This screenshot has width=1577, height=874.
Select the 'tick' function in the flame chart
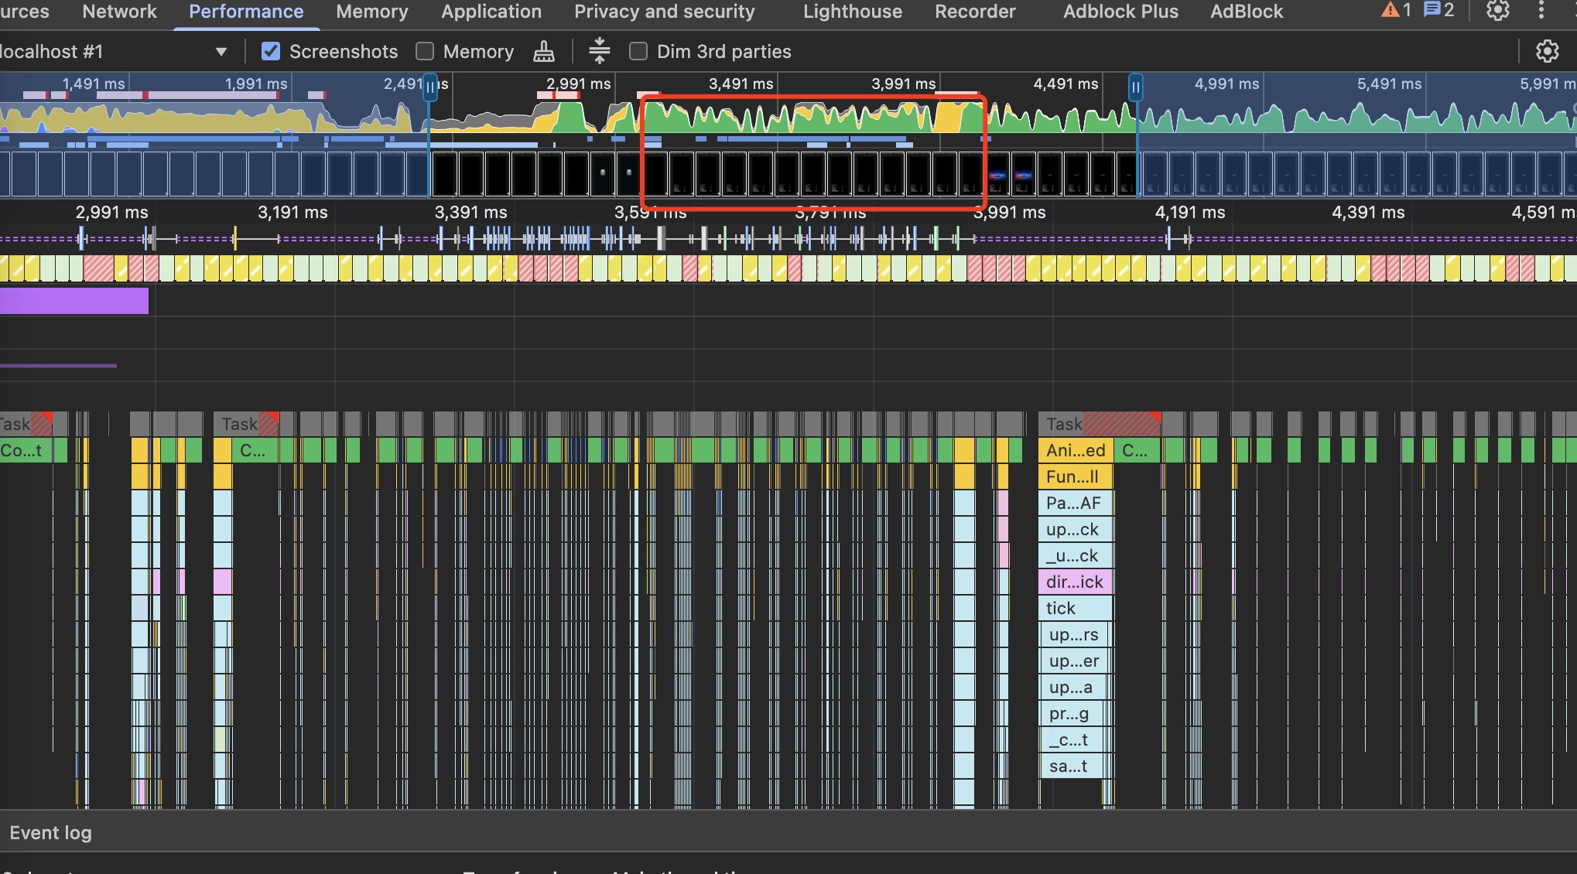click(x=1075, y=609)
